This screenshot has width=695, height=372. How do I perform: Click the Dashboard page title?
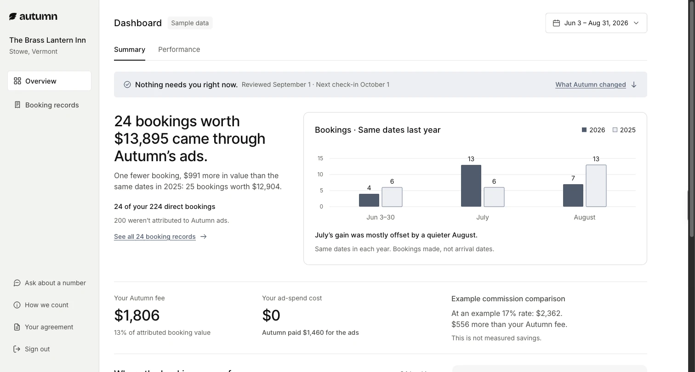(x=138, y=23)
